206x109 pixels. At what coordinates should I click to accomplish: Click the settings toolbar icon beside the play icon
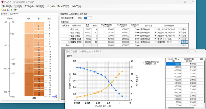coord(15,10)
